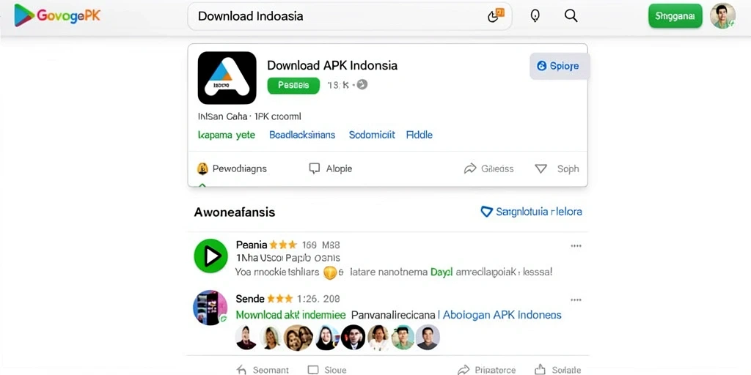Open the 'Aboiogan APK Indonens' link
This screenshot has width=751, height=375.
point(502,315)
